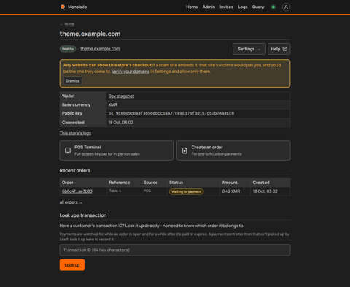Open the Dev stagenet wallet link
This screenshot has height=287, width=350.
[121, 96]
